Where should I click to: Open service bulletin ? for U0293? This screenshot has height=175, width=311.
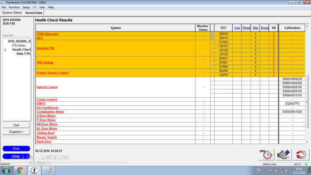(274, 75)
